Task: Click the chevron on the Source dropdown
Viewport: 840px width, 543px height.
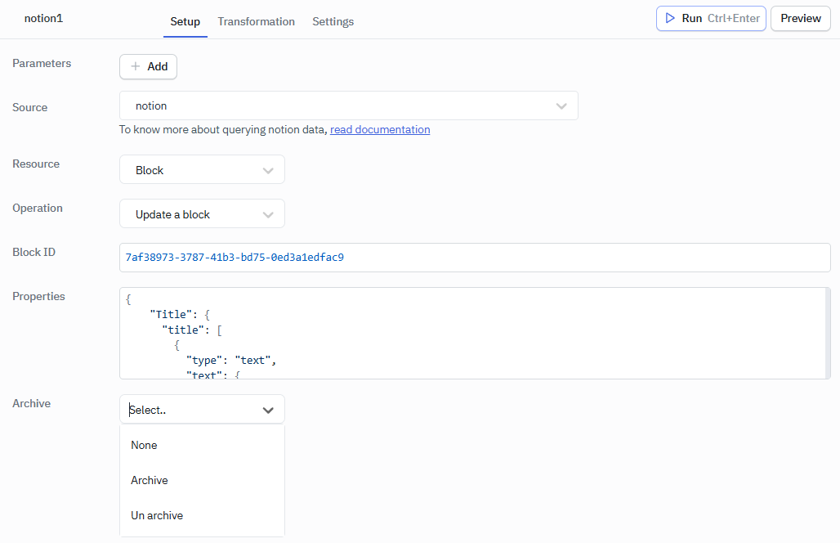Action: pyautogui.click(x=561, y=105)
